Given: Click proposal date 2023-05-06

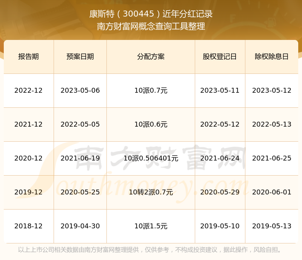Looking at the screenshot, I should pyautogui.click(x=80, y=90).
